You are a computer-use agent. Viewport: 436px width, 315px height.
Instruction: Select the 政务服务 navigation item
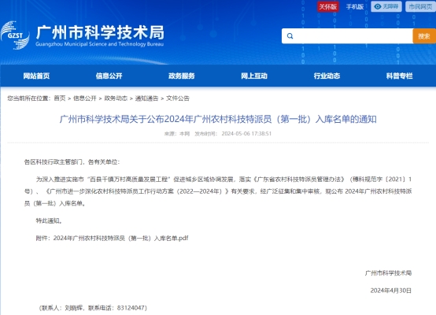(182, 76)
